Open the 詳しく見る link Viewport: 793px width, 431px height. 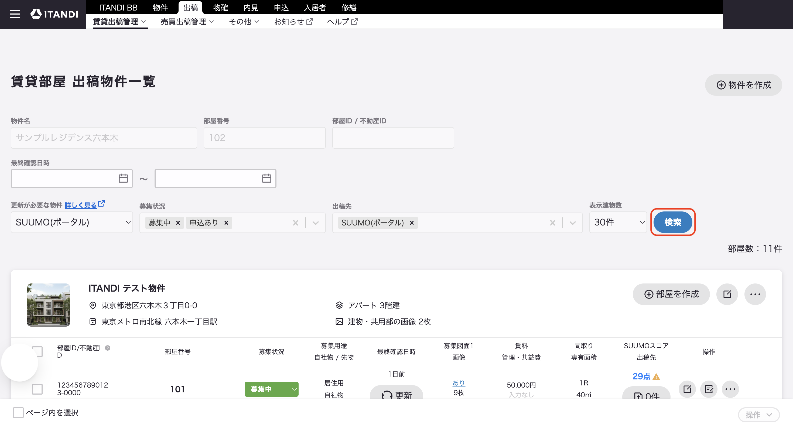point(81,205)
